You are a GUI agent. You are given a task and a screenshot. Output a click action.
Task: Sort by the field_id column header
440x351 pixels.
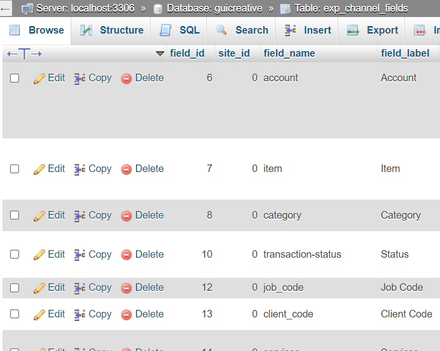(x=187, y=53)
